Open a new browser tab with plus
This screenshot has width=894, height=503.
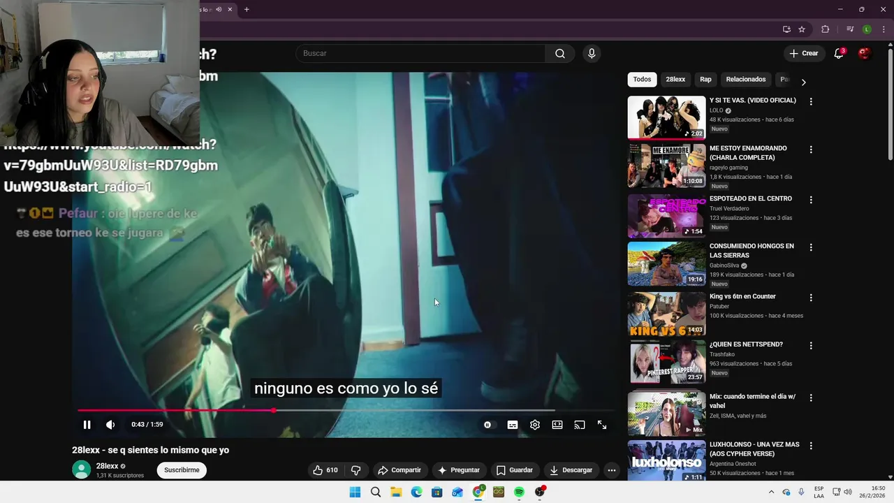pyautogui.click(x=247, y=9)
